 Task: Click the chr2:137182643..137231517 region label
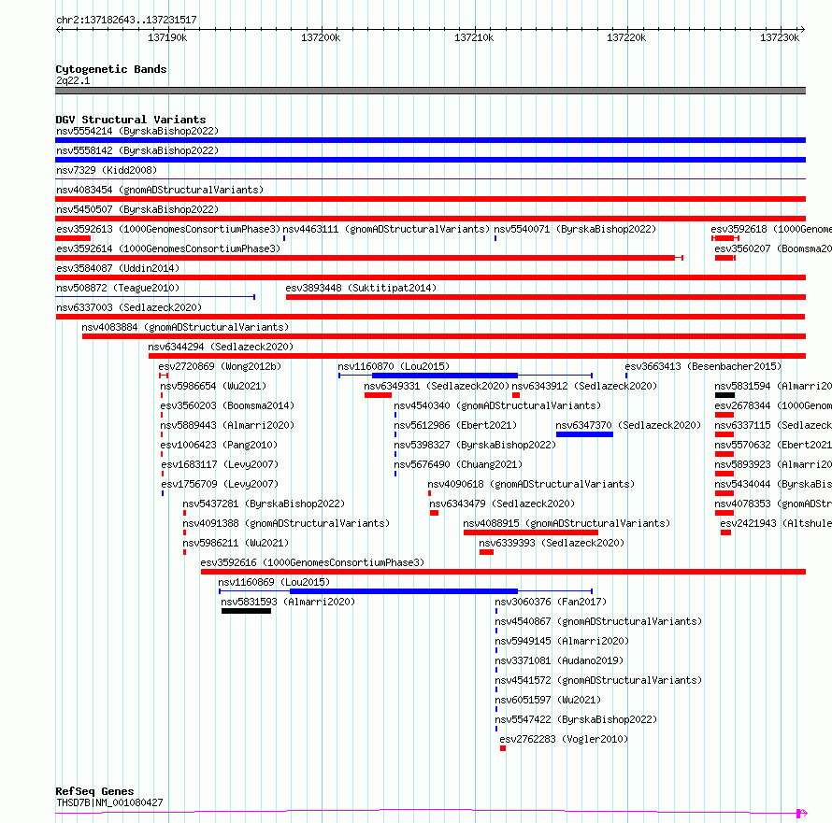click(x=127, y=21)
